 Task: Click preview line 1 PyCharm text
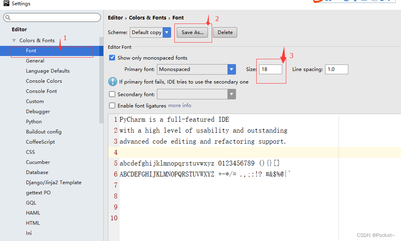pyautogui.click(x=174, y=119)
